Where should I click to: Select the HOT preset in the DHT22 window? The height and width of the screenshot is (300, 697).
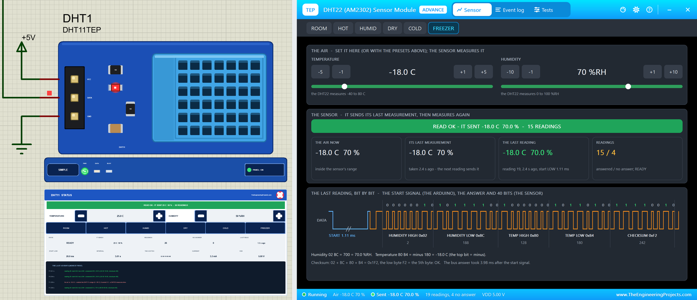[x=343, y=28]
